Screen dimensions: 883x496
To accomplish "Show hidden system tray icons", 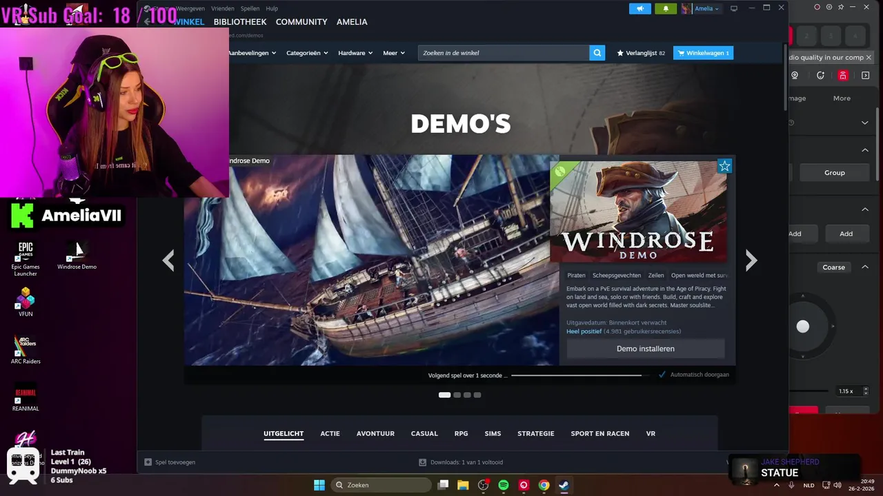I will tap(777, 485).
